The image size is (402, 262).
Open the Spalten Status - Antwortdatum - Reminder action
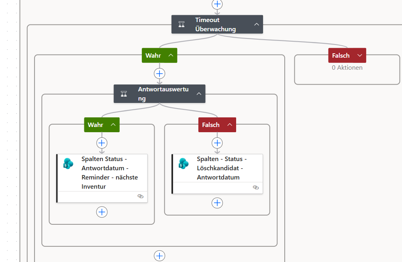pyautogui.click(x=102, y=178)
